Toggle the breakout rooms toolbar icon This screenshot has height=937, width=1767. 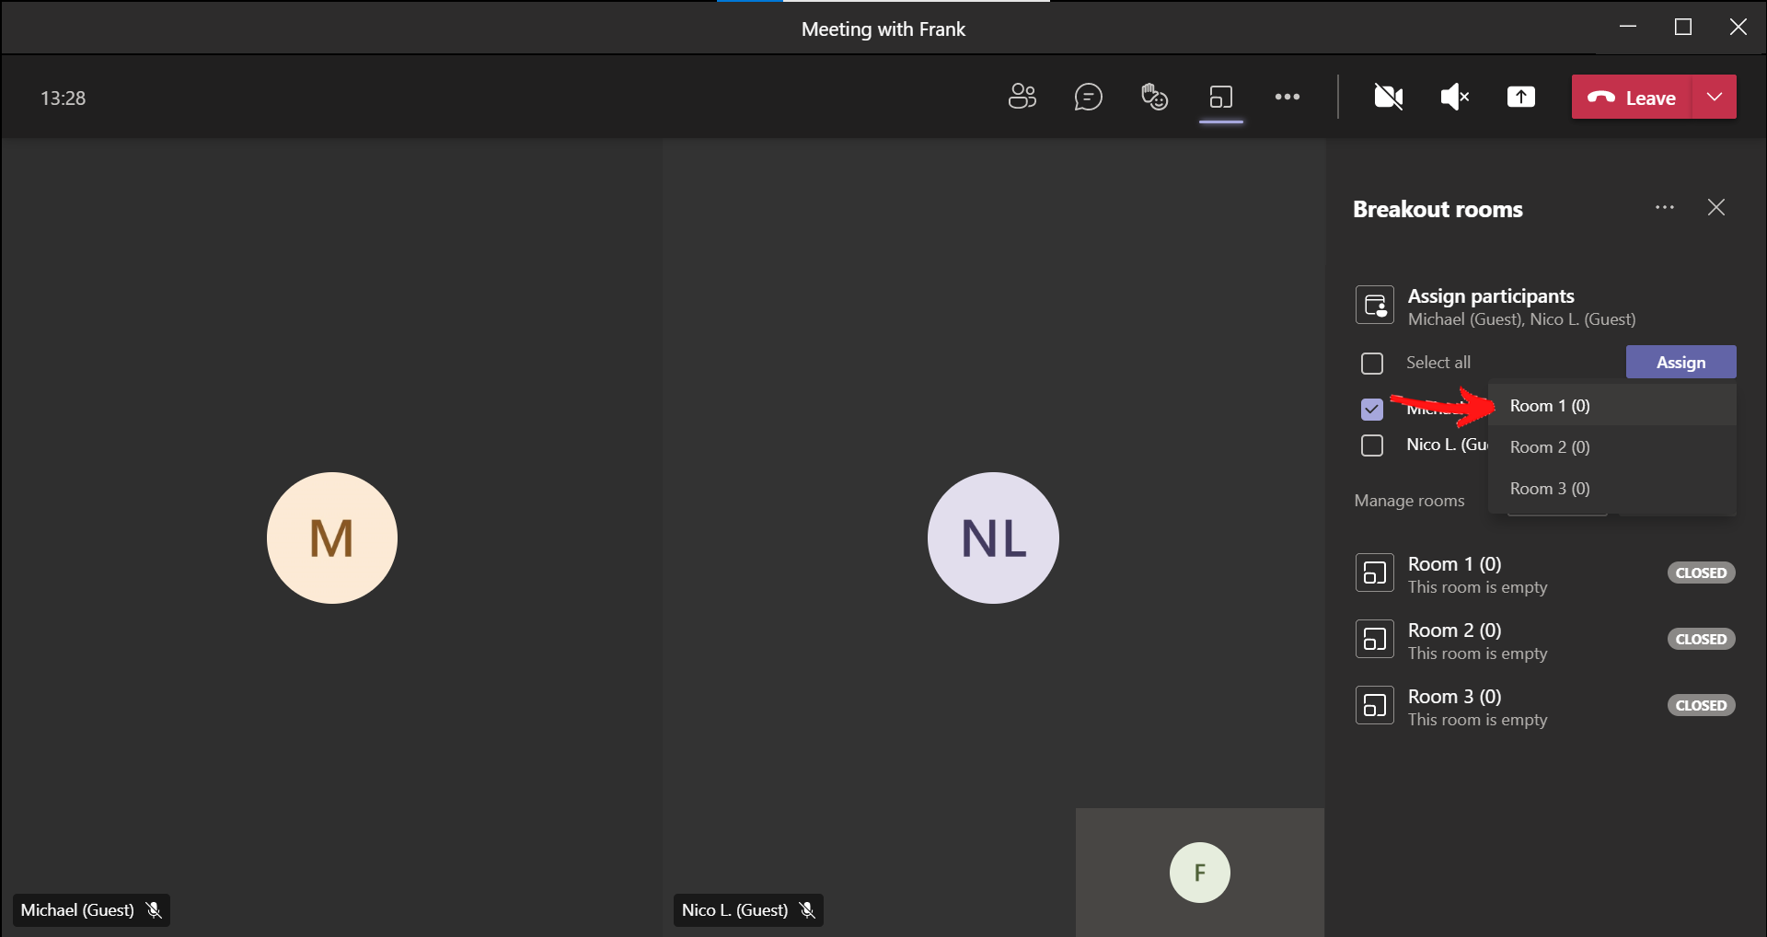(x=1221, y=97)
